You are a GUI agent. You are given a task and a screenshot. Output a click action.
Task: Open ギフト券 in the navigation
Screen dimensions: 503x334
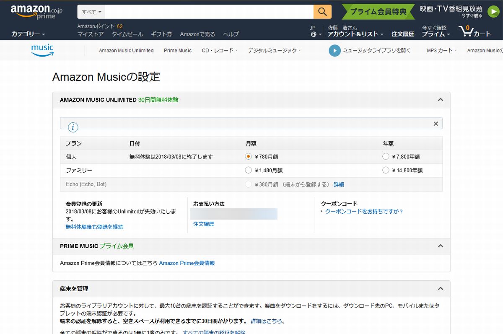161,34
